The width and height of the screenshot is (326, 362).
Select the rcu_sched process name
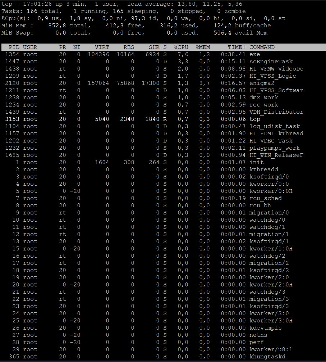[x=265, y=198]
